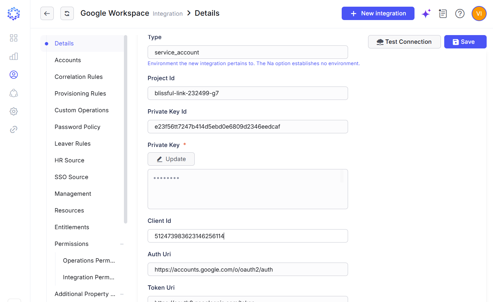Image resolution: width=493 pixels, height=302 pixels.
Task: Click the side menu scrollbar
Action: [126, 129]
